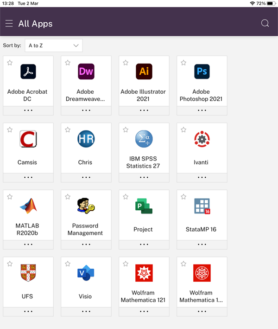Toggle the StataMP 16 favorite star

(183, 197)
